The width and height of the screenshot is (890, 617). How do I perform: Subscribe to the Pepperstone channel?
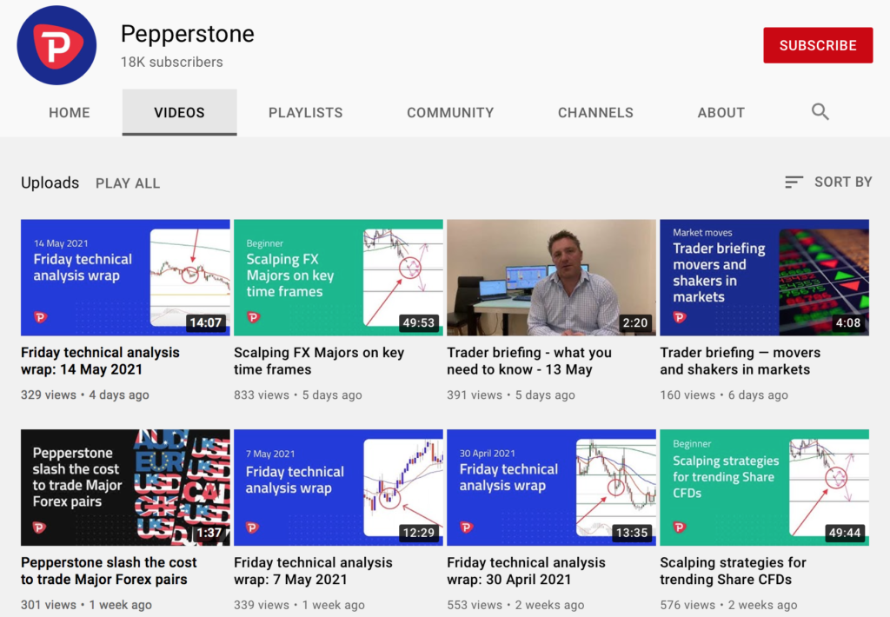click(818, 45)
